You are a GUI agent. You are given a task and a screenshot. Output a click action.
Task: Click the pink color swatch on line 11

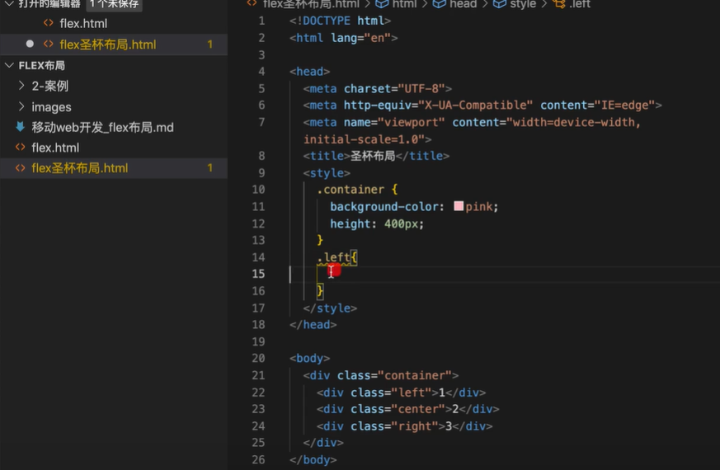point(459,206)
